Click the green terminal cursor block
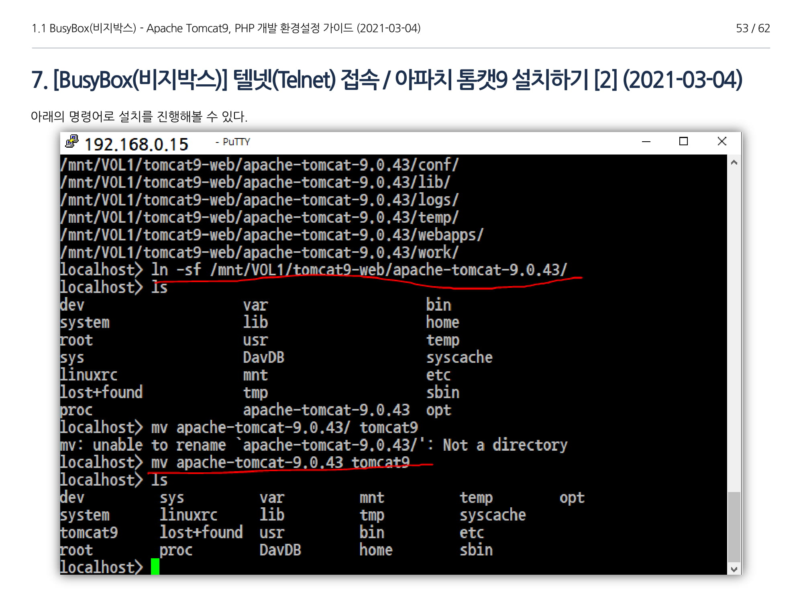Screen dimensions: 803x602 tap(155, 566)
